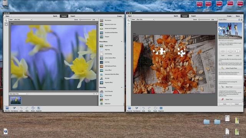Select Picture Stack photo play
This screenshot has height=138, width=246.
click(x=108, y=95)
